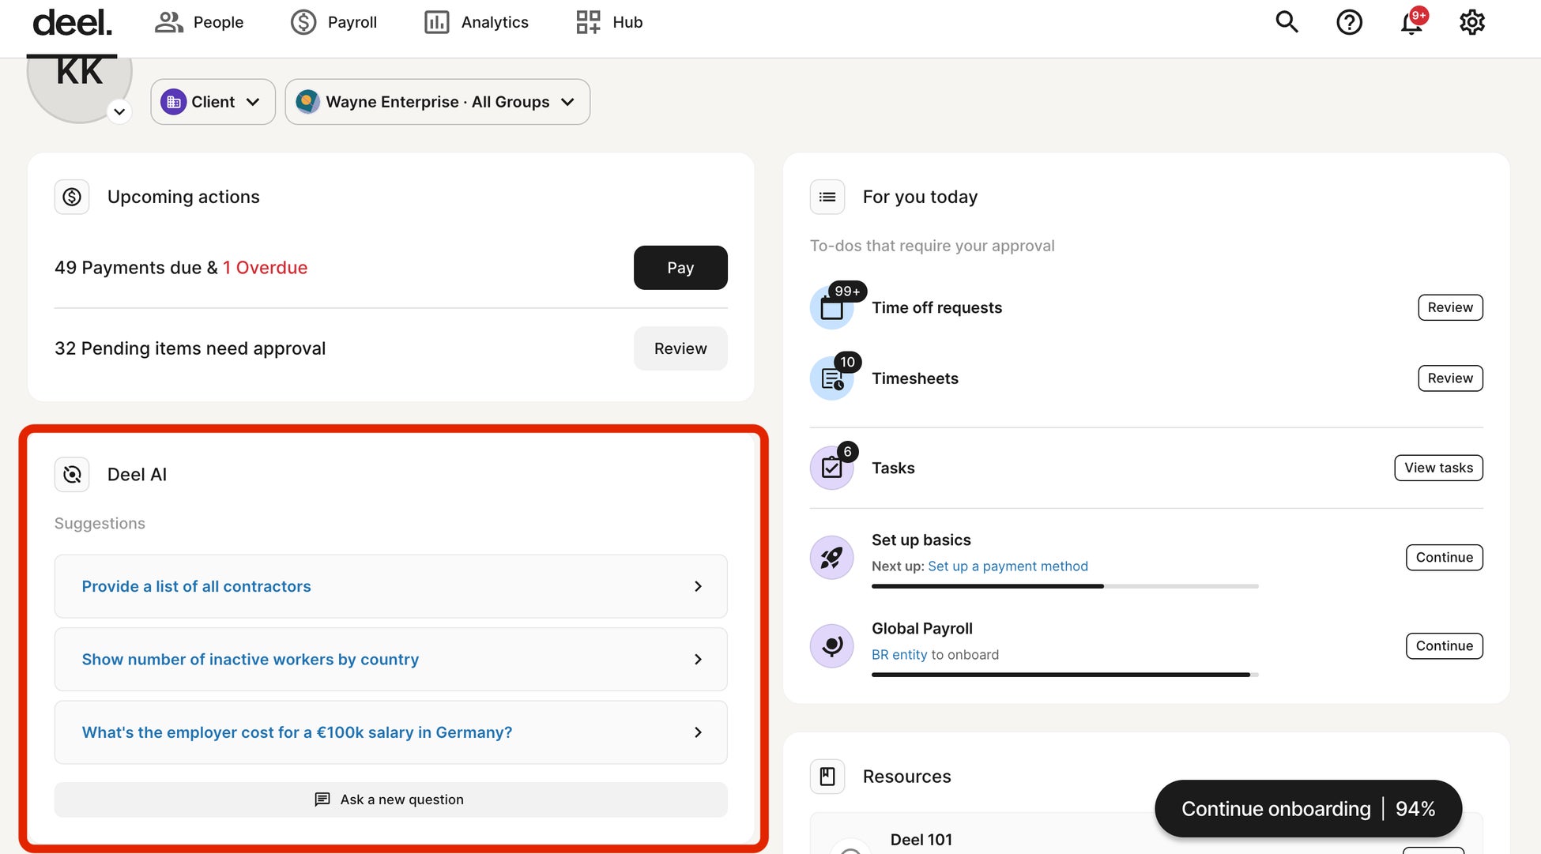Open the settings gear icon
The image size is (1541, 854).
1471,22
